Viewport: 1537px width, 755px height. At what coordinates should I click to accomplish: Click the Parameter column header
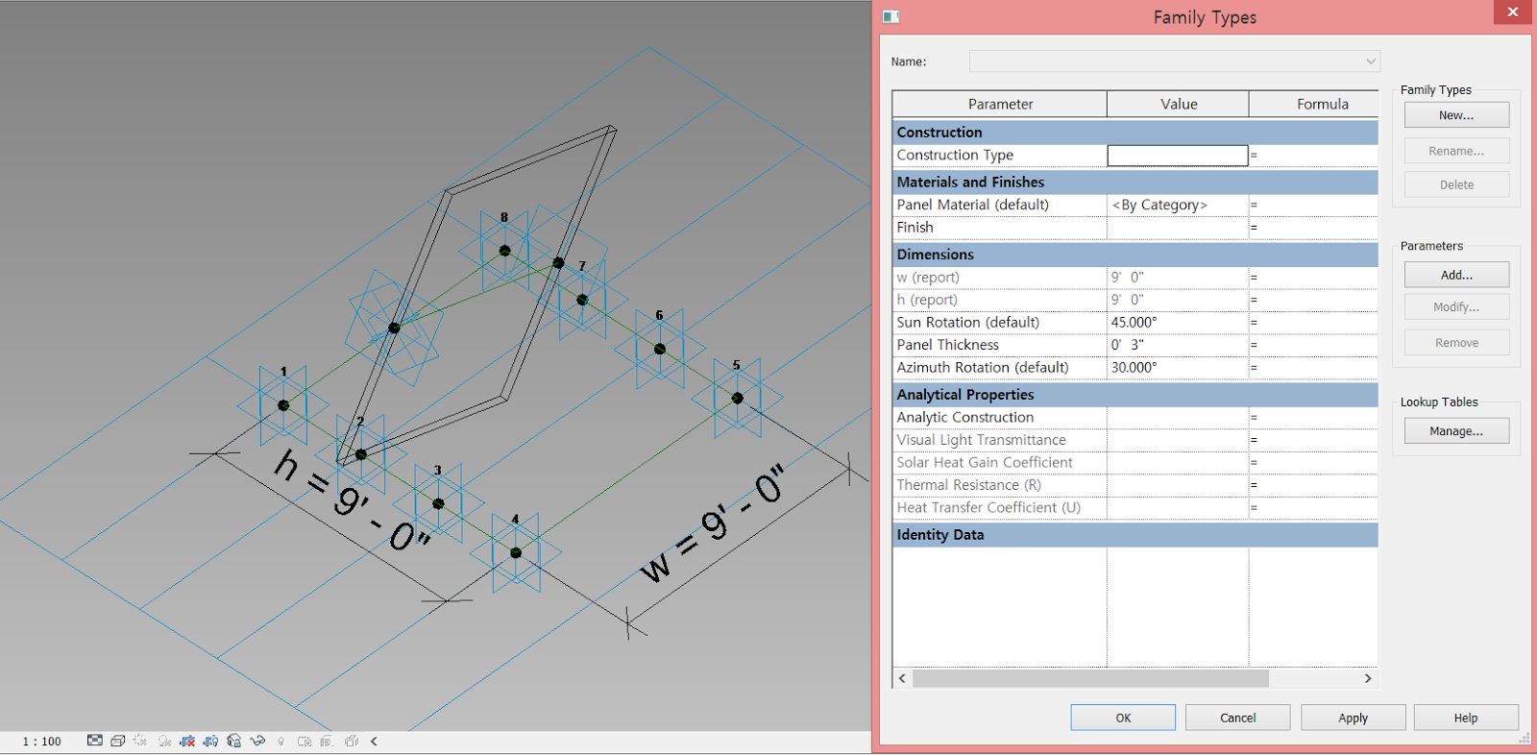1000,104
